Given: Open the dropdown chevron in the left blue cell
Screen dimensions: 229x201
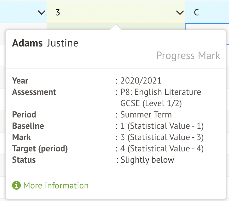Looking at the screenshot, I should coord(41,13).
